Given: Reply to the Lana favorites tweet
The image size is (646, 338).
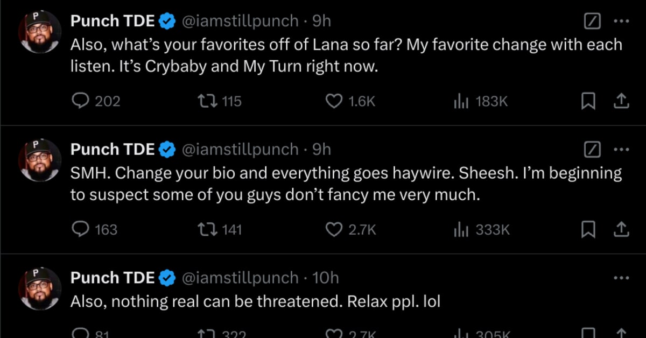Looking at the screenshot, I should coord(80,101).
